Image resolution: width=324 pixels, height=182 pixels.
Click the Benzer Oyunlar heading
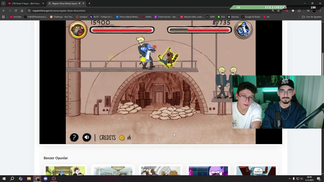tap(56, 158)
